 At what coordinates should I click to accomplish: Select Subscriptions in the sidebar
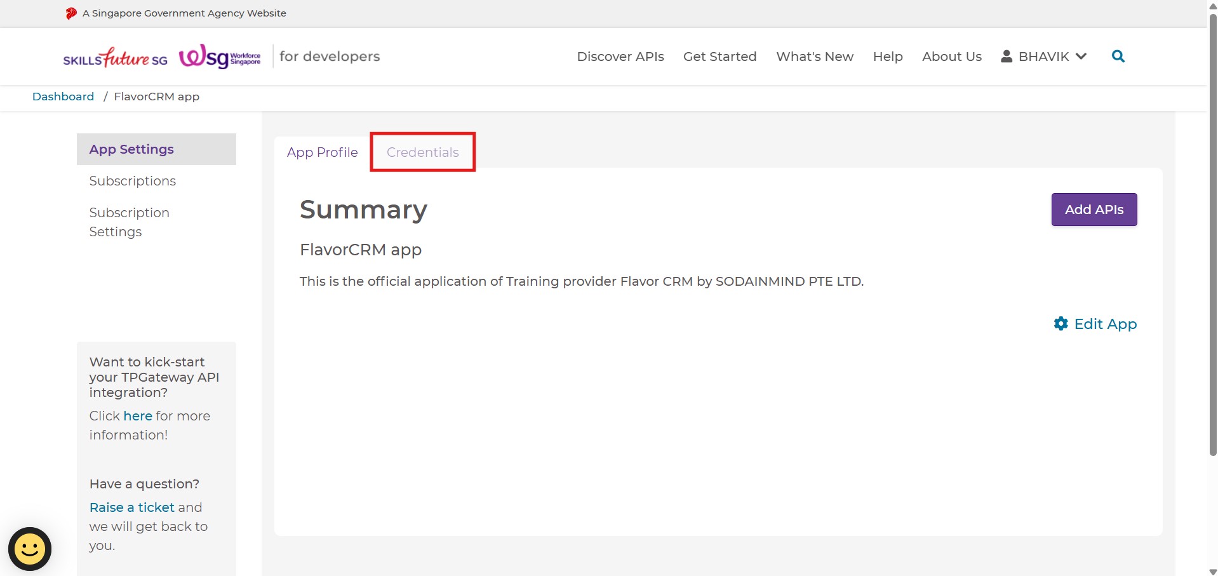click(x=132, y=181)
